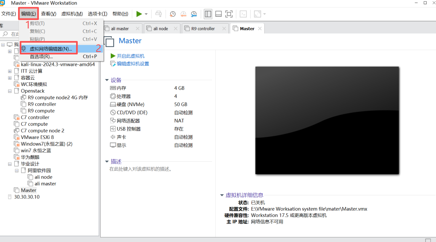Open the dropdown arrow beside the play button
The width and height of the screenshot is (436, 242).
click(x=146, y=14)
